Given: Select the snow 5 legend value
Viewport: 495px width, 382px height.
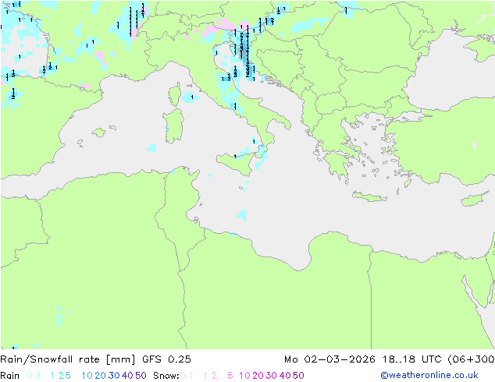Looking at the screenshot, I should point(230,376).
